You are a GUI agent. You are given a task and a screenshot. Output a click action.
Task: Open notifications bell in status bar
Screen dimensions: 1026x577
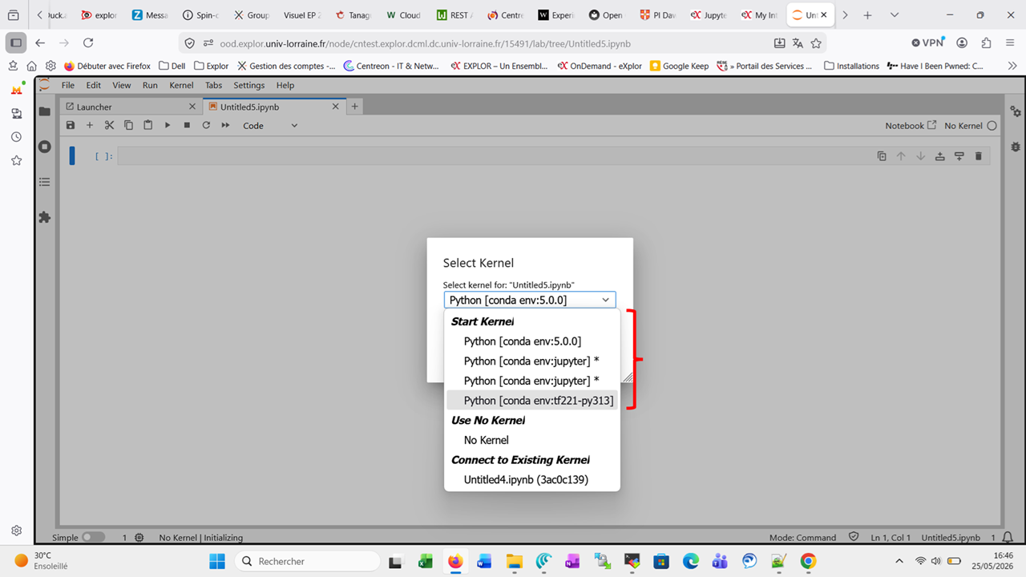[x=1007, y=538]
